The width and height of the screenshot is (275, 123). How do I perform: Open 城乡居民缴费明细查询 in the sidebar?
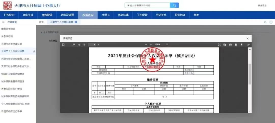tap(13, 81)
